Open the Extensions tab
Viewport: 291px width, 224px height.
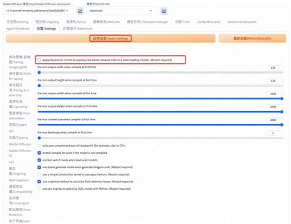click(77, 29)
